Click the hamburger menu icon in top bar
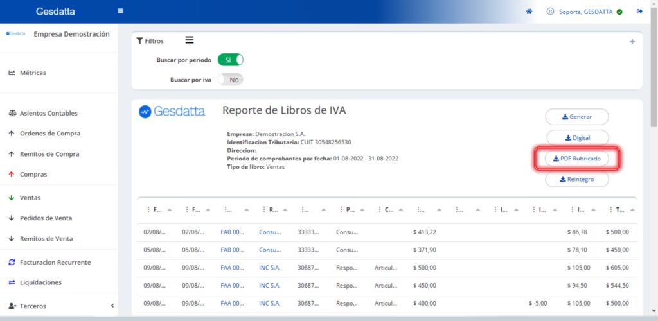Viewport: 658px width, 321px height. [121, 11]
